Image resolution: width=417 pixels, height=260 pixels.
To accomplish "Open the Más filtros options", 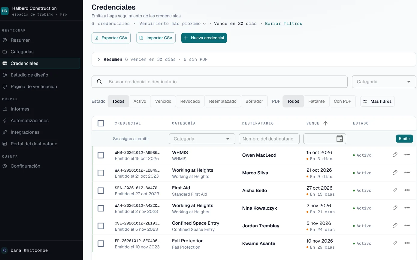I will click(x=377, y=101).
